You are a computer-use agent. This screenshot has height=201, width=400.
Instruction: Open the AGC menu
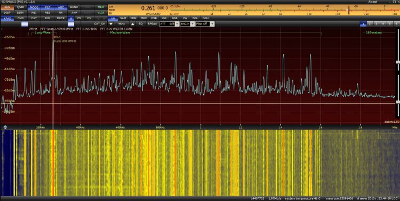click(61, 7)
